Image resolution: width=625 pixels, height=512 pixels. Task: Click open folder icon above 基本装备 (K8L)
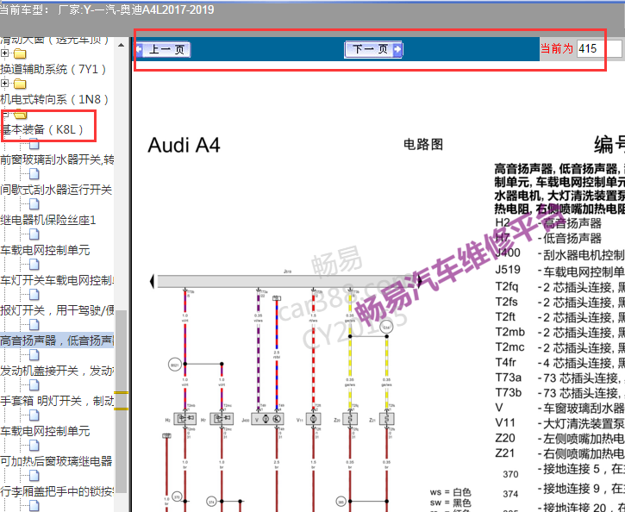(20, 115)
